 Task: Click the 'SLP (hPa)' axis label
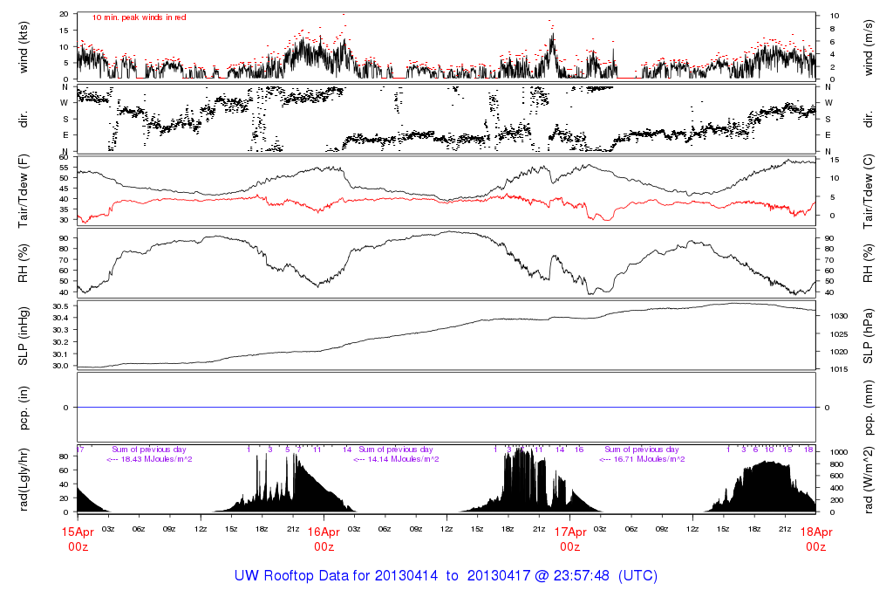(x=868, y=336)
